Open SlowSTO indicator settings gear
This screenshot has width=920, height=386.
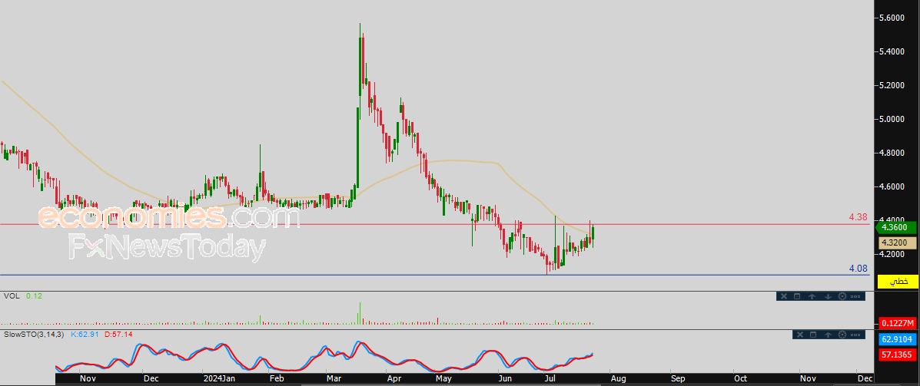point(842,335)
